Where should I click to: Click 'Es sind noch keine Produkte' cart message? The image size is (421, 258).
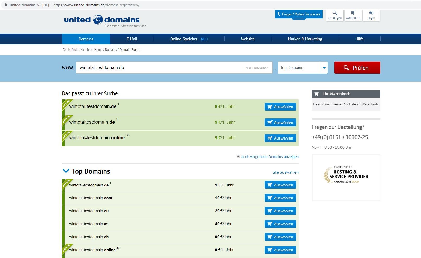[346, 104]
